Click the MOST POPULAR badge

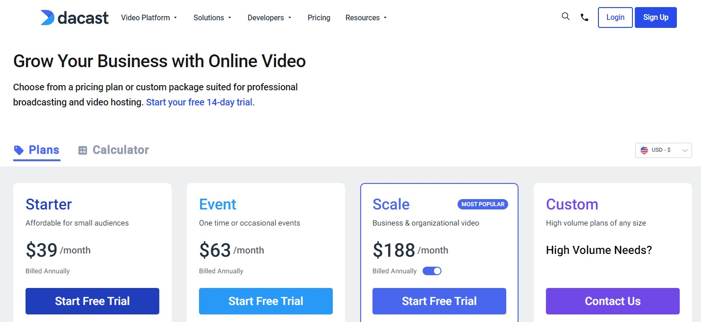coord(483,204)
